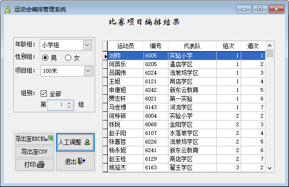Click team cell 温店学区
Viewport: 289px width, 187px height.
tap(192, 64)
